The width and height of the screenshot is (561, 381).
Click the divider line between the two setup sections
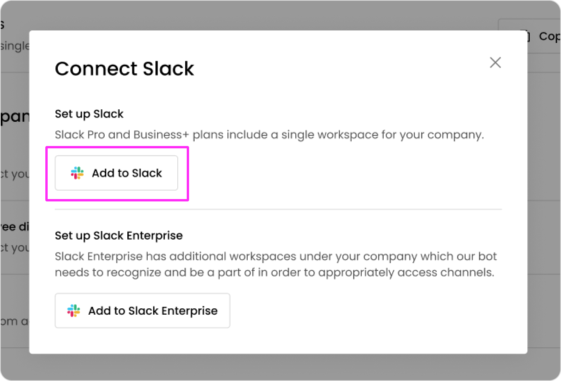tap(278, 210)
